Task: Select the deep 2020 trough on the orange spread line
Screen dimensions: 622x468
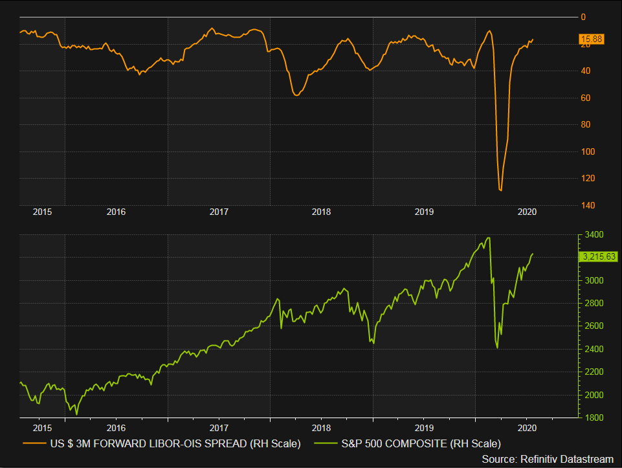Action: 502,190
